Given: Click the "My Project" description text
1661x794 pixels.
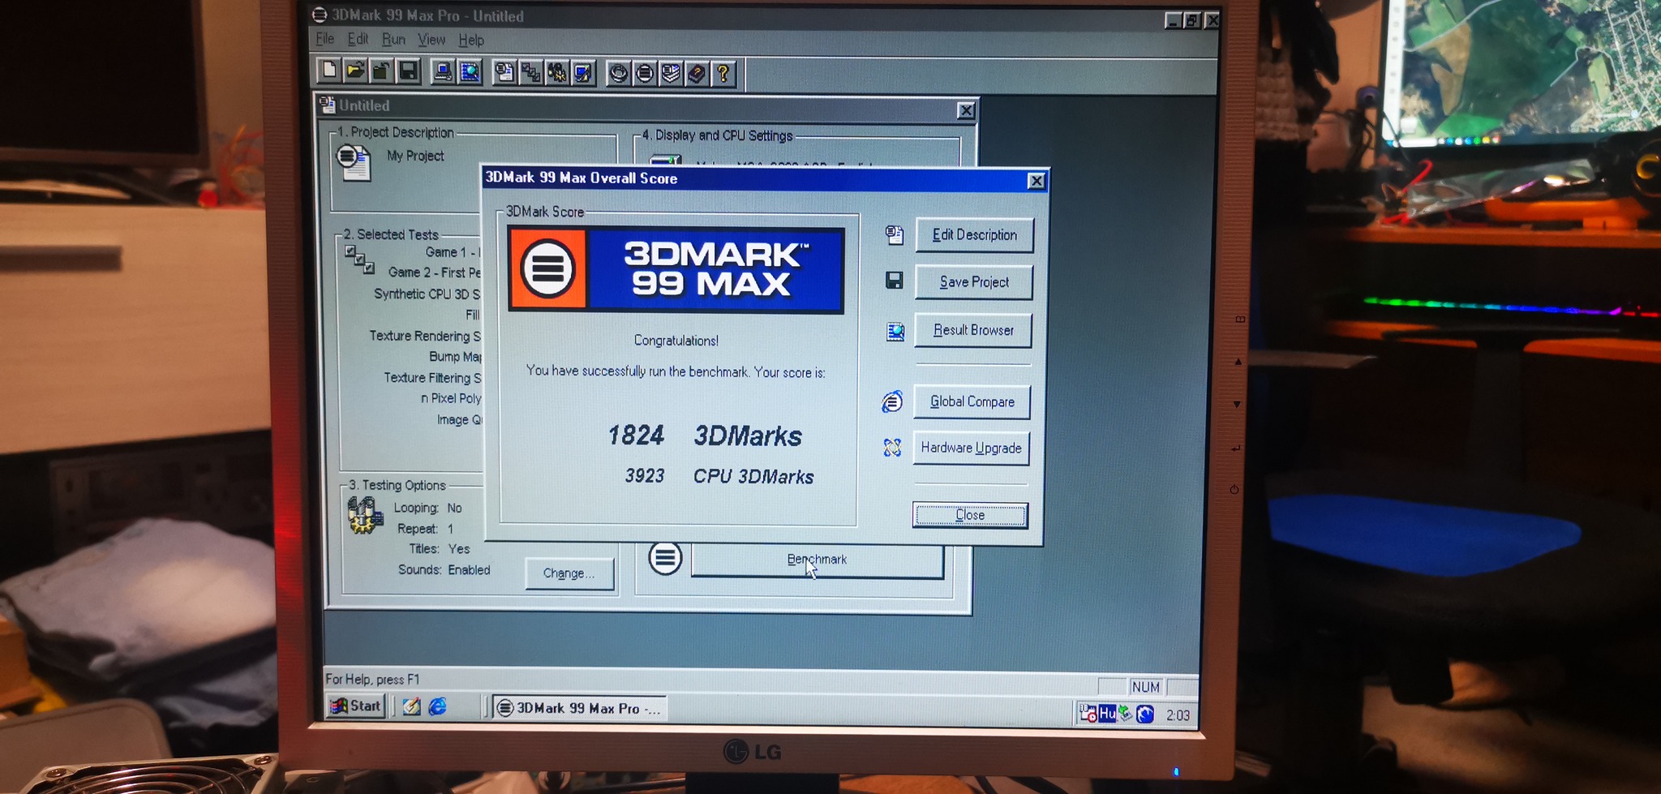Looking at the screenshot, I should point(415,156).
